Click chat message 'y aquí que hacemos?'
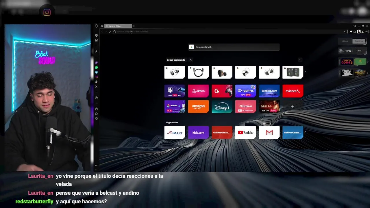Viewport: 370px width, 208px height. (x=81, y=202)
